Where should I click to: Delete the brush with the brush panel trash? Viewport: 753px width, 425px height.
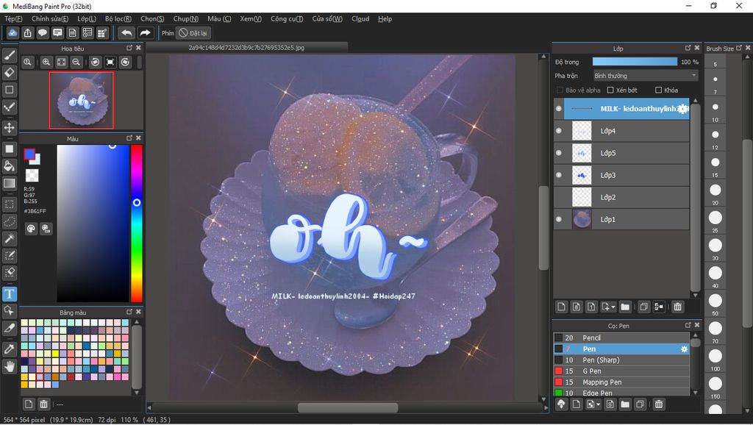coord(659,404)
